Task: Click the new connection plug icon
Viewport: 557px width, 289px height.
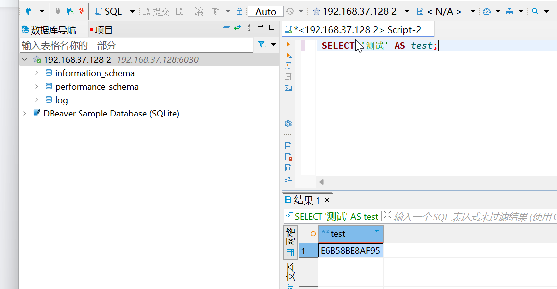Action: point(29,11)
